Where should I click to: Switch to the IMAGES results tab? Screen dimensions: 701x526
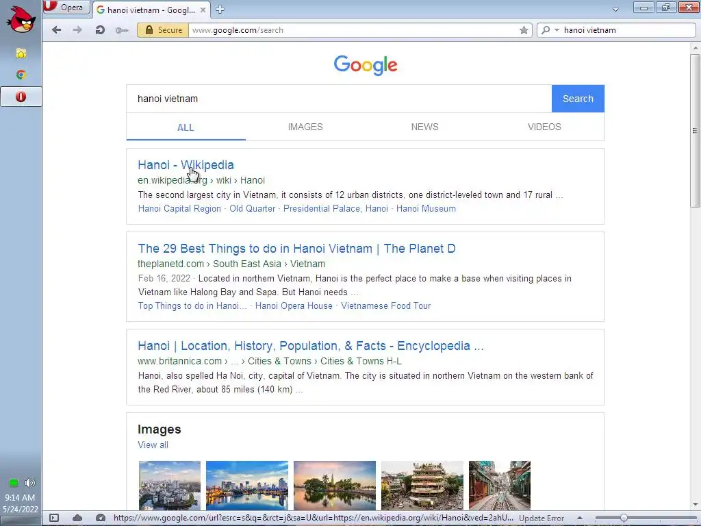(x=305, y=127)
